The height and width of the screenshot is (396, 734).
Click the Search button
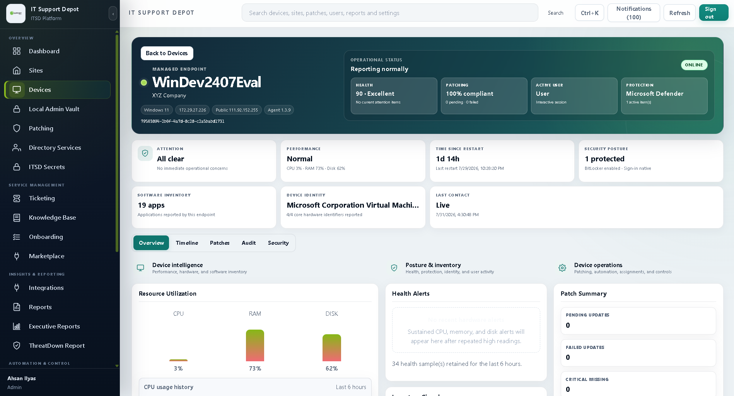coord(555,13)
